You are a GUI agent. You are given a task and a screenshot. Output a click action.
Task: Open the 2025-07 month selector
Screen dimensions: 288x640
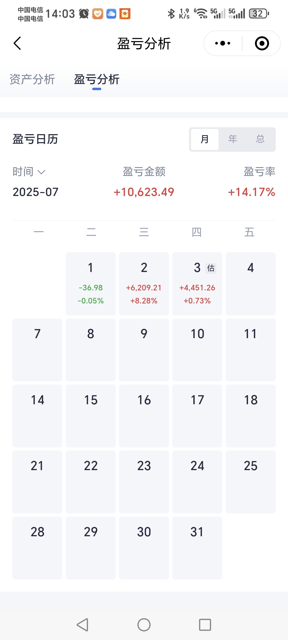coord(35,192)
